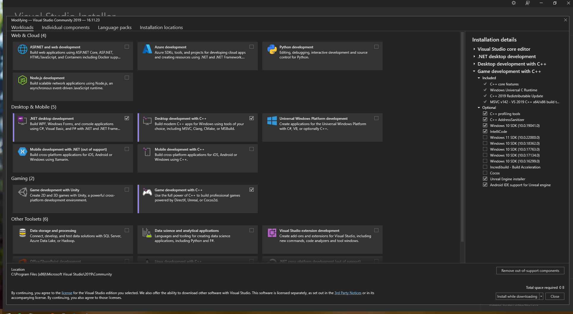Click the Close button

tap(555, 296)
